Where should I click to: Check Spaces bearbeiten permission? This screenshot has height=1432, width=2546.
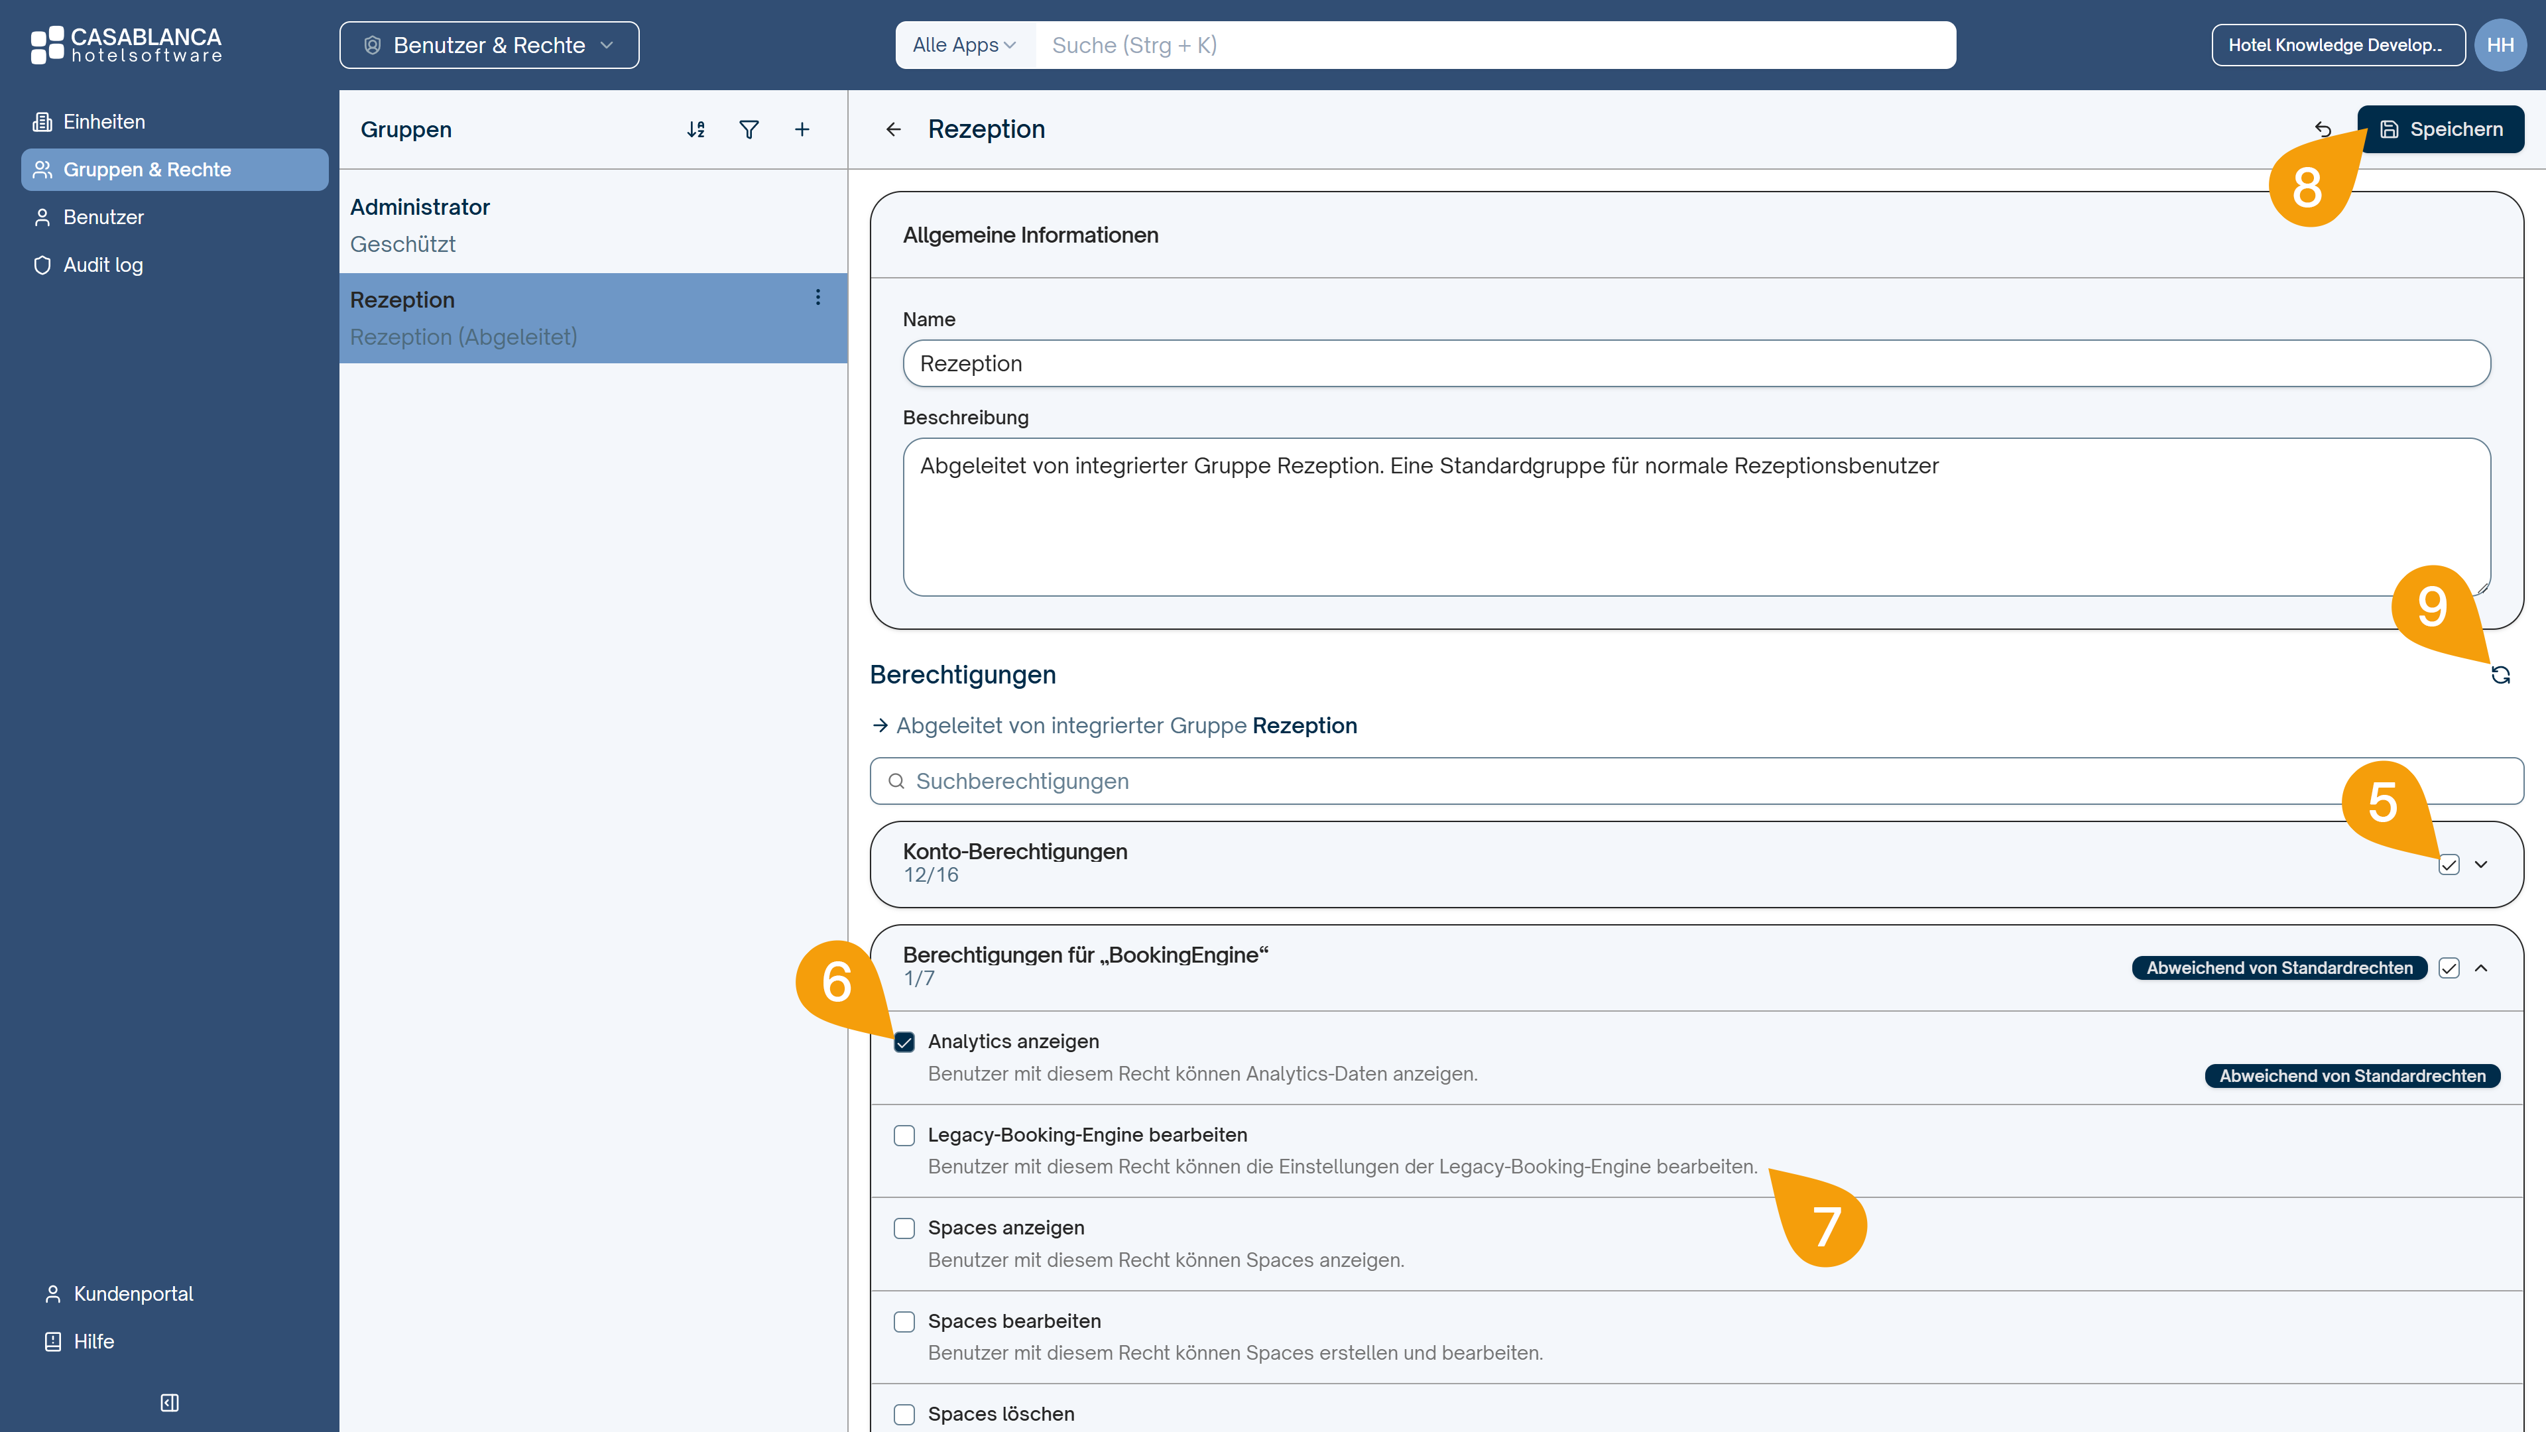pos(904,1321)
